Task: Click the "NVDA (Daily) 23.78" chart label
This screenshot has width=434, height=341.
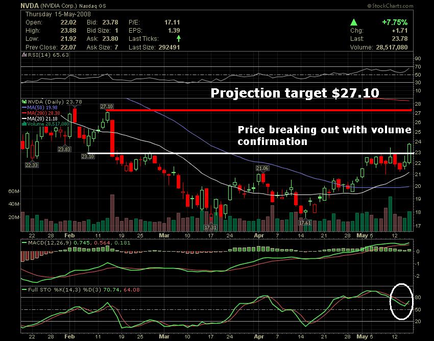Action: (x=55, y=102)
